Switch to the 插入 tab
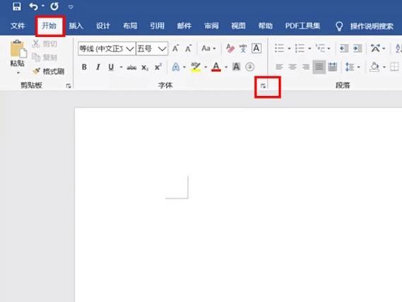Viewport: 402px width, 302px height. tap(76, 26)
